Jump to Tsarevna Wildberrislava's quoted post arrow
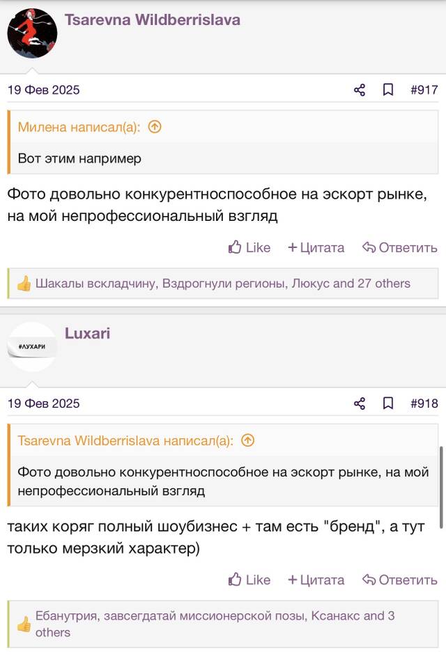 (247, 440)
